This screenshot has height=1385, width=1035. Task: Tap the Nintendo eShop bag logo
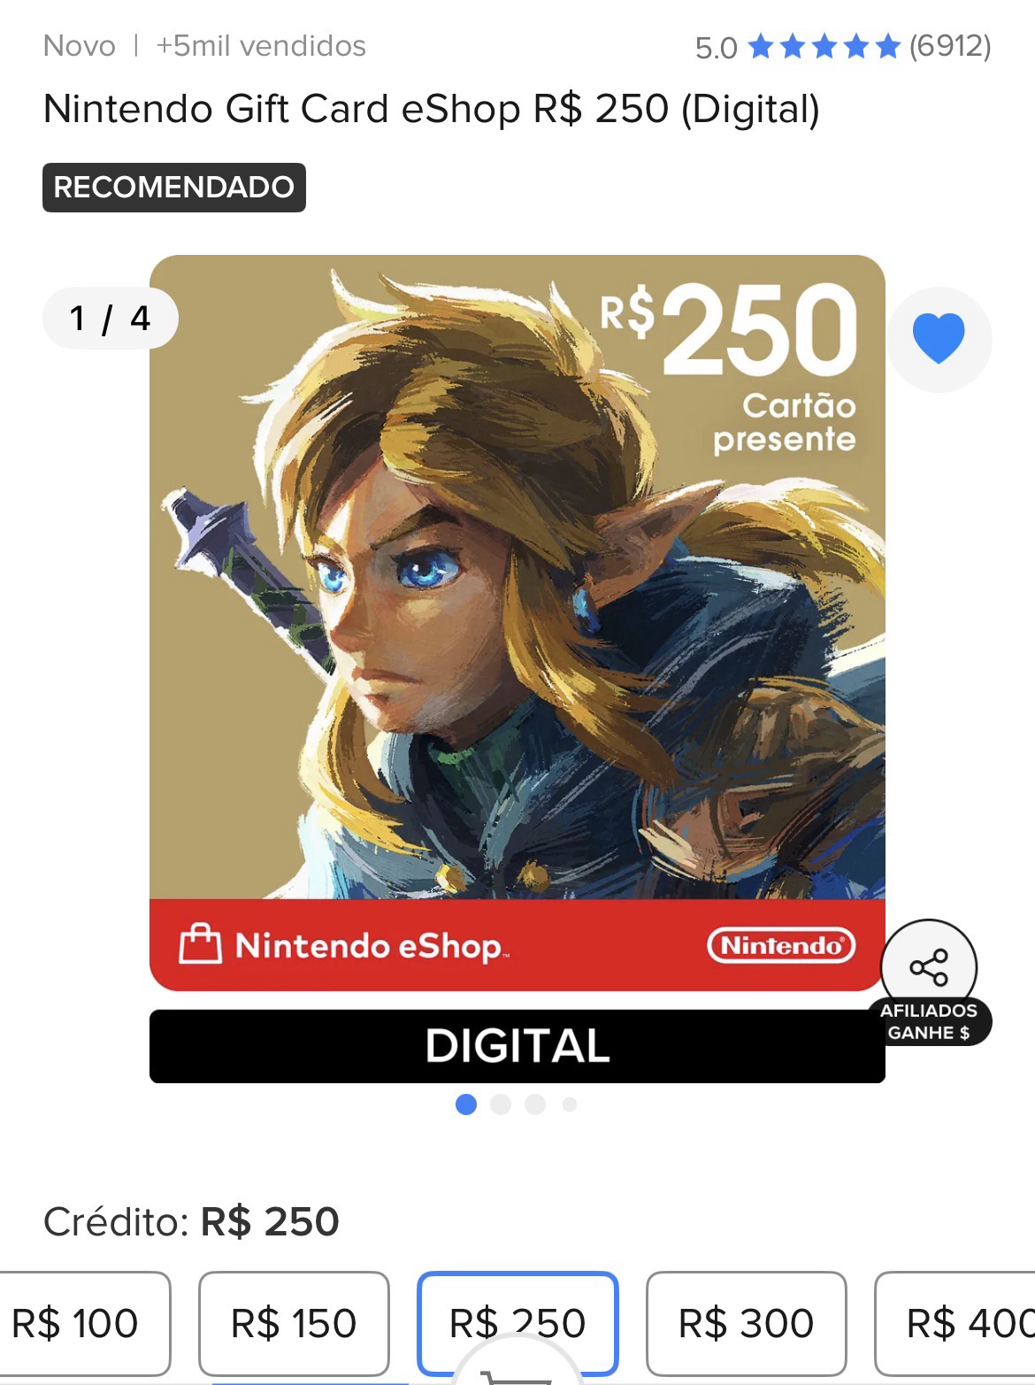click(200, 945)
